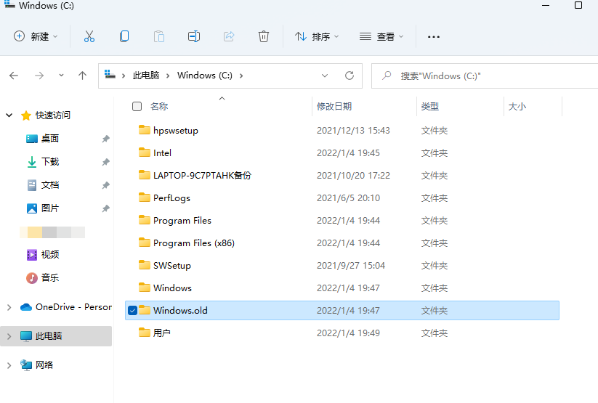
Task: Click the search box for Windows (C:)
Action: 485,76
